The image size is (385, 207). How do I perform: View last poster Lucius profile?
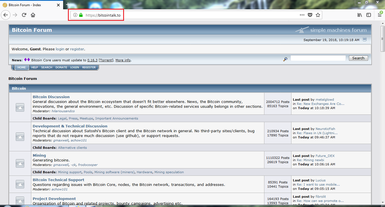click(x=320, y=180)
